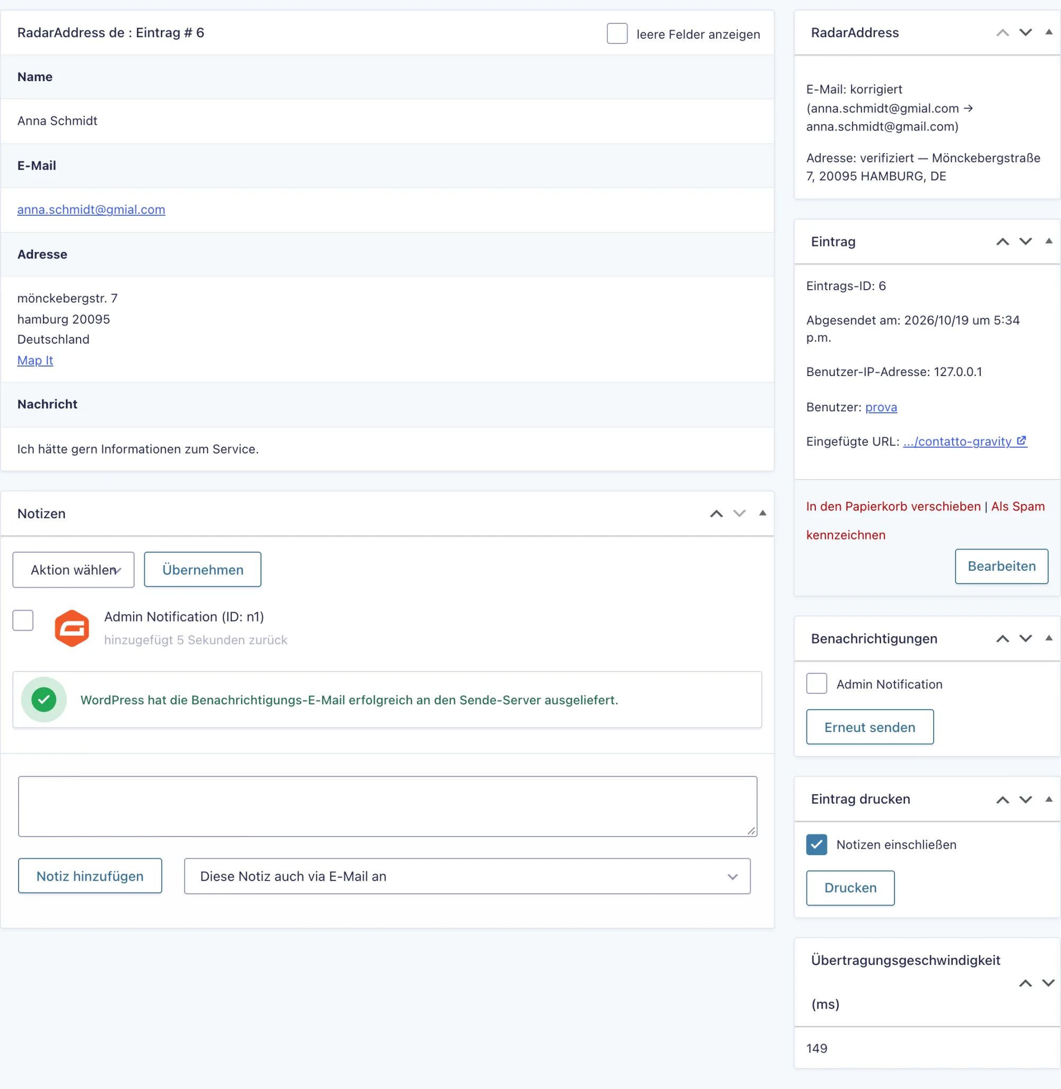Move the Übertragungsgeschwindigkeit panel down

tap(1048, 982)
